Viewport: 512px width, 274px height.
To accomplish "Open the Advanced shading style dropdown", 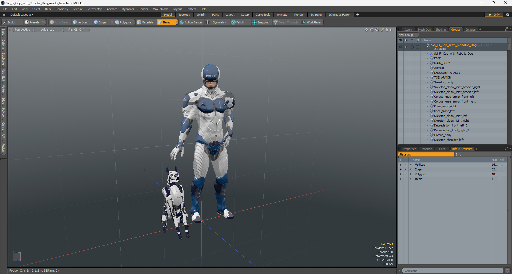I will [47, 30].
